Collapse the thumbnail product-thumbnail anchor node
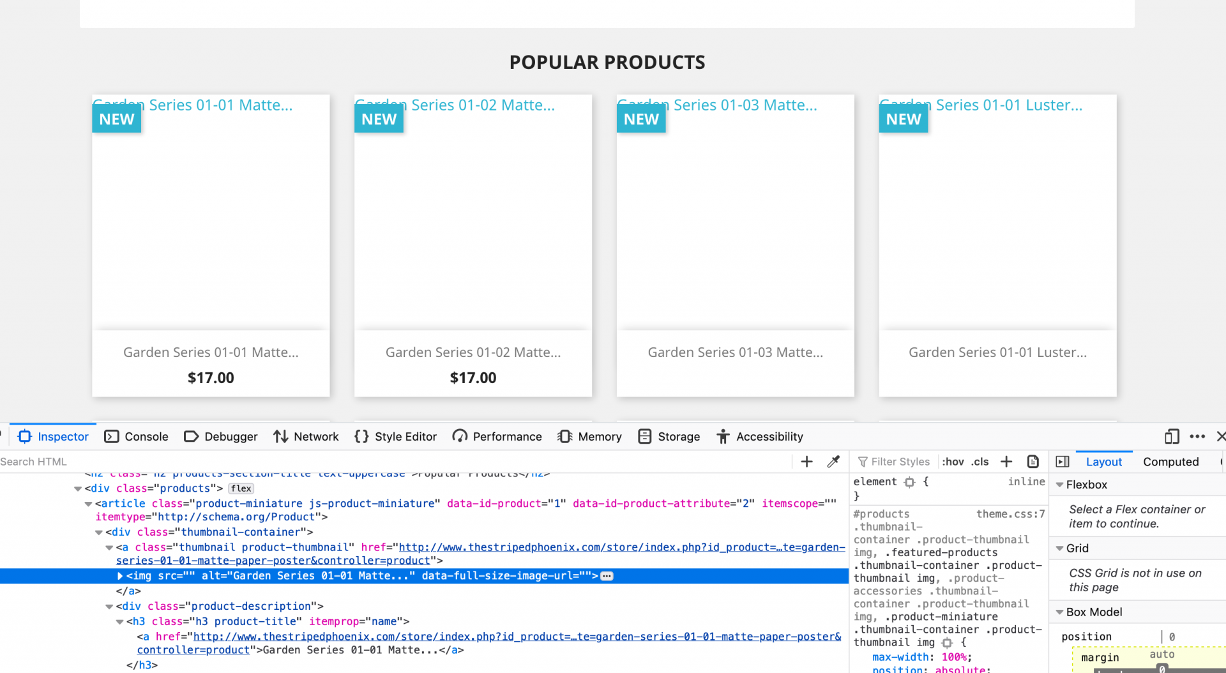The height and width of the screenshot is (673, 1226). [109, 548]
